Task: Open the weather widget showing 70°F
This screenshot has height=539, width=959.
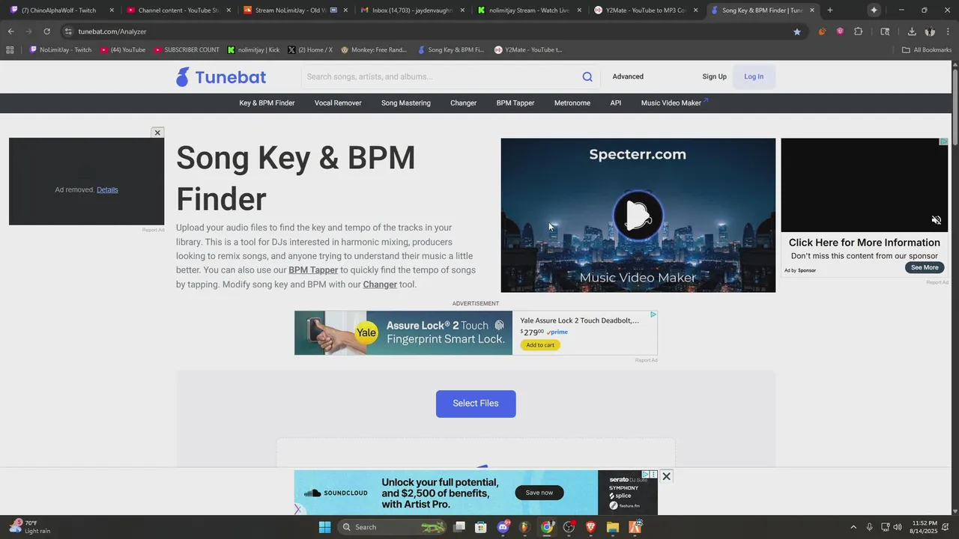Action: pyautogui.click(x=30, y=527)
